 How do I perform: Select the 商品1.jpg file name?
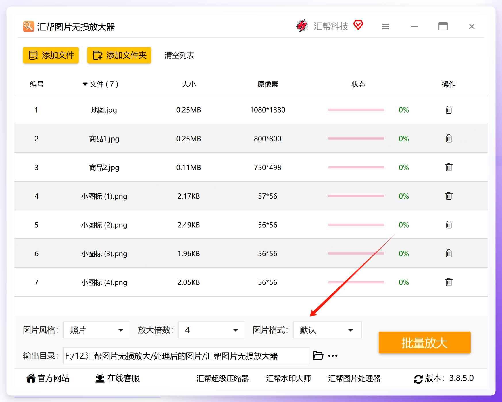(104, 139)
